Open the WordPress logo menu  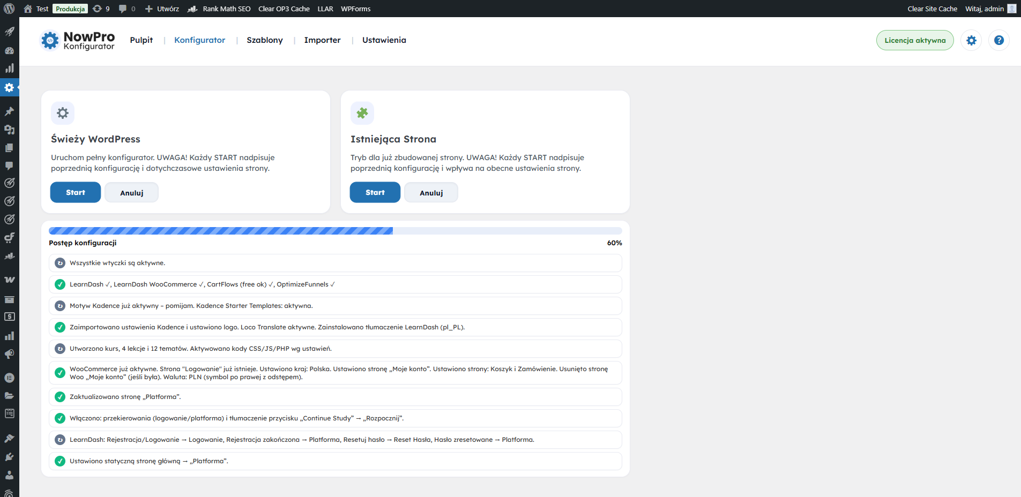coord(9,9)
